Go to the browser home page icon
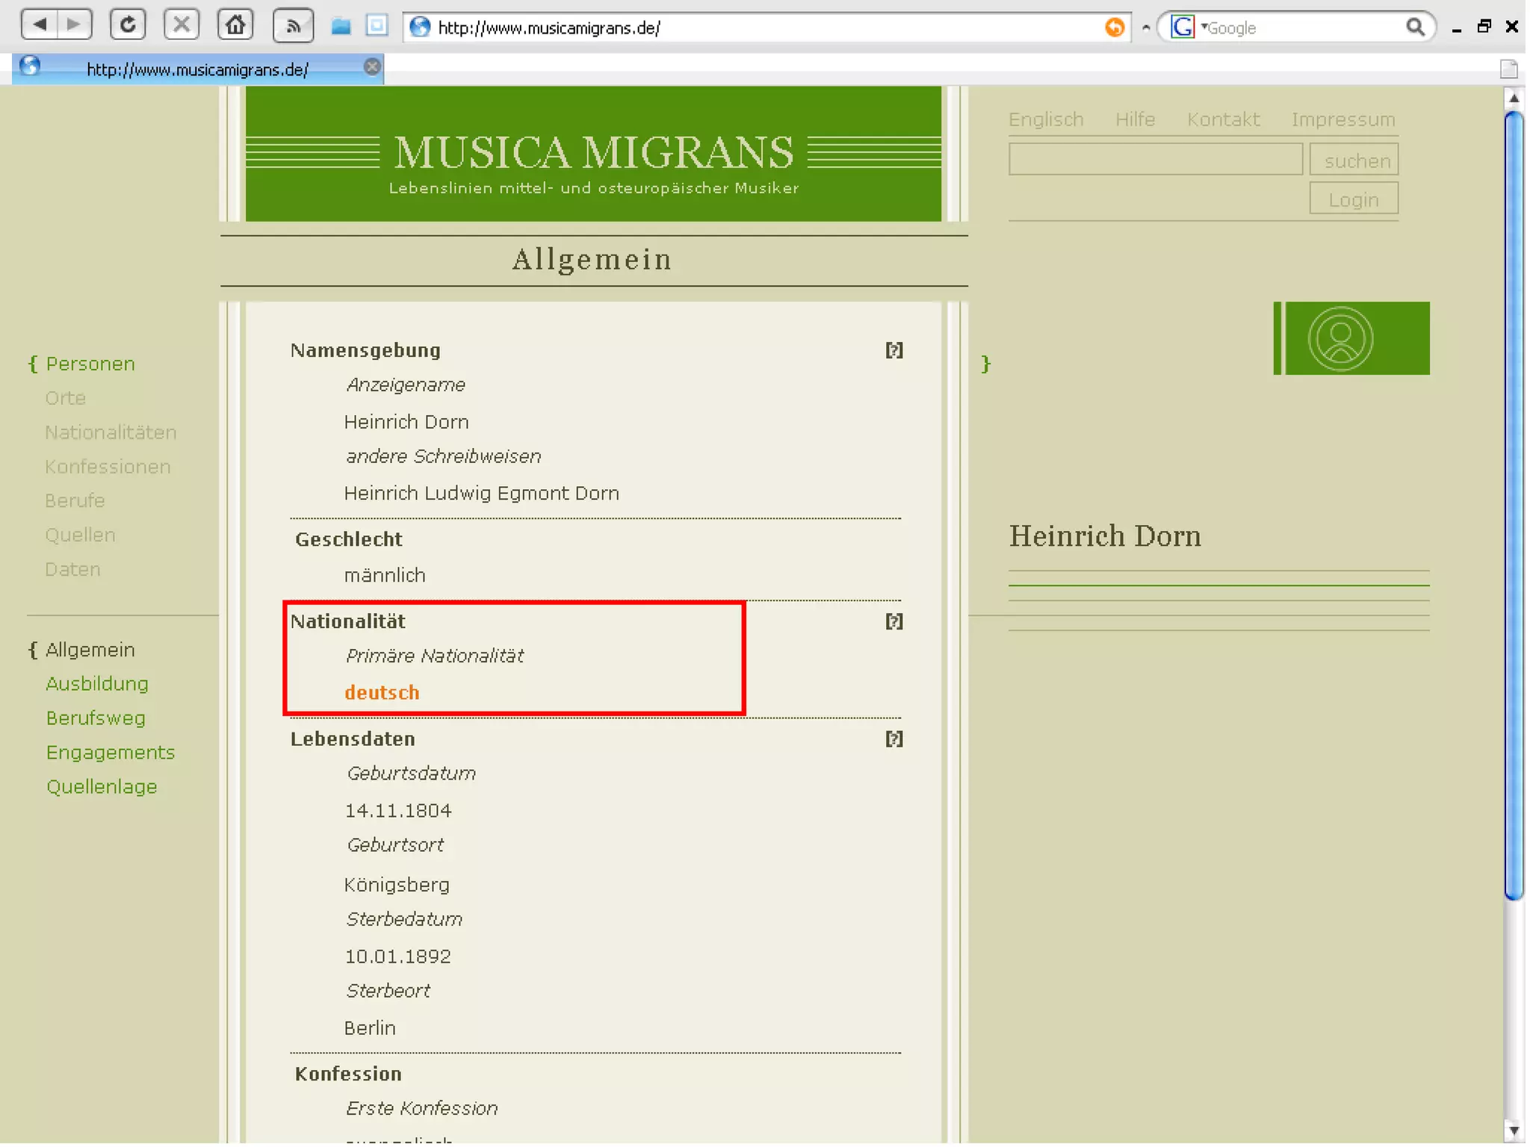1530x1147 pixels. [235, 25]
